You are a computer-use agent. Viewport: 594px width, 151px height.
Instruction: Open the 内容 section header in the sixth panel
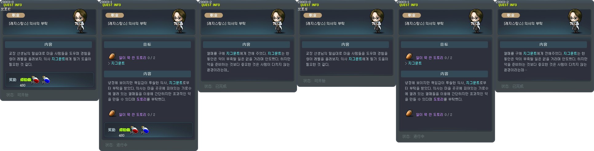543,45
